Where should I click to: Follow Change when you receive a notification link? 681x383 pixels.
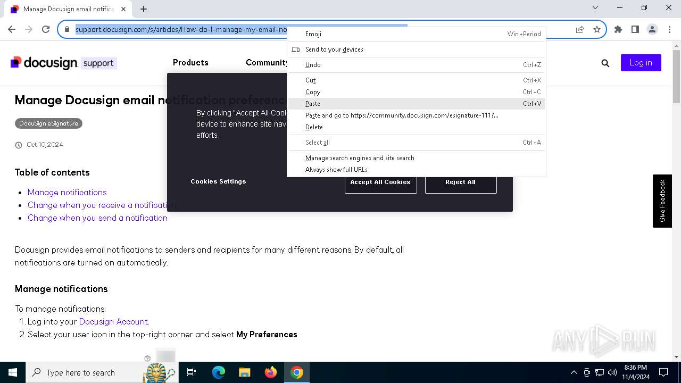tap(102, 205)
